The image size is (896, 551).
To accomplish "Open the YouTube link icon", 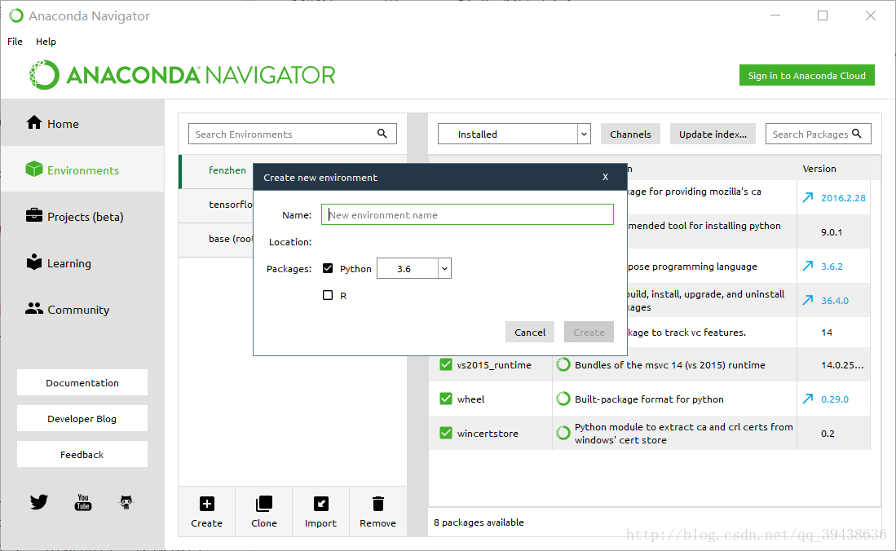I will [x=83, y=502].
